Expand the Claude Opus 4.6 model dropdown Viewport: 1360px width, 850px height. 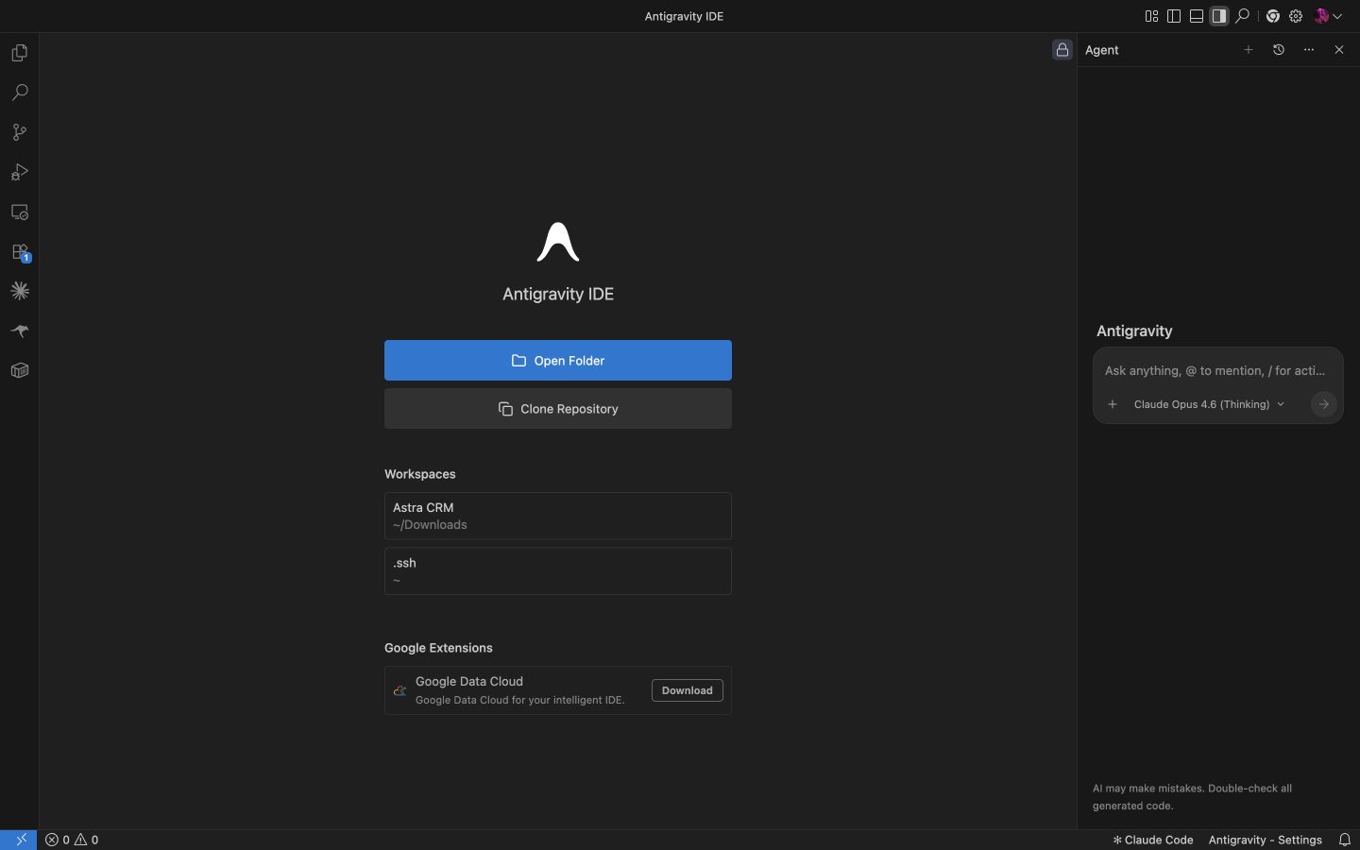point(1209,404)
